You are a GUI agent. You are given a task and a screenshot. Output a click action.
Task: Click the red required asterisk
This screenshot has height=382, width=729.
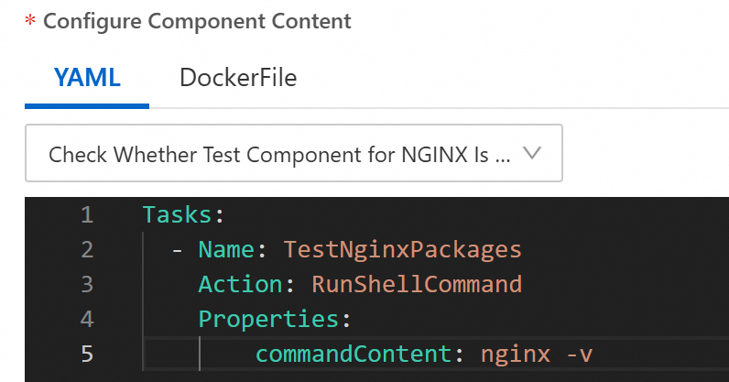(x=30, y=22)
